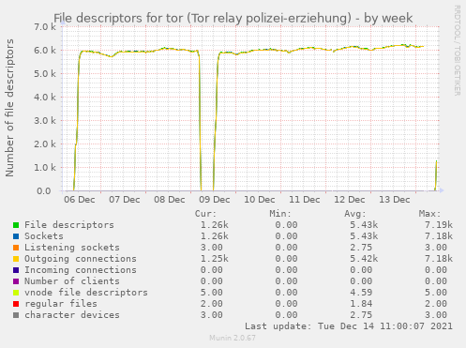The width and height of the screenshot is (466, 348).
Task: Click the 'Number of clients' legend label
Action: pyautogui.click(x=72, y=281)
